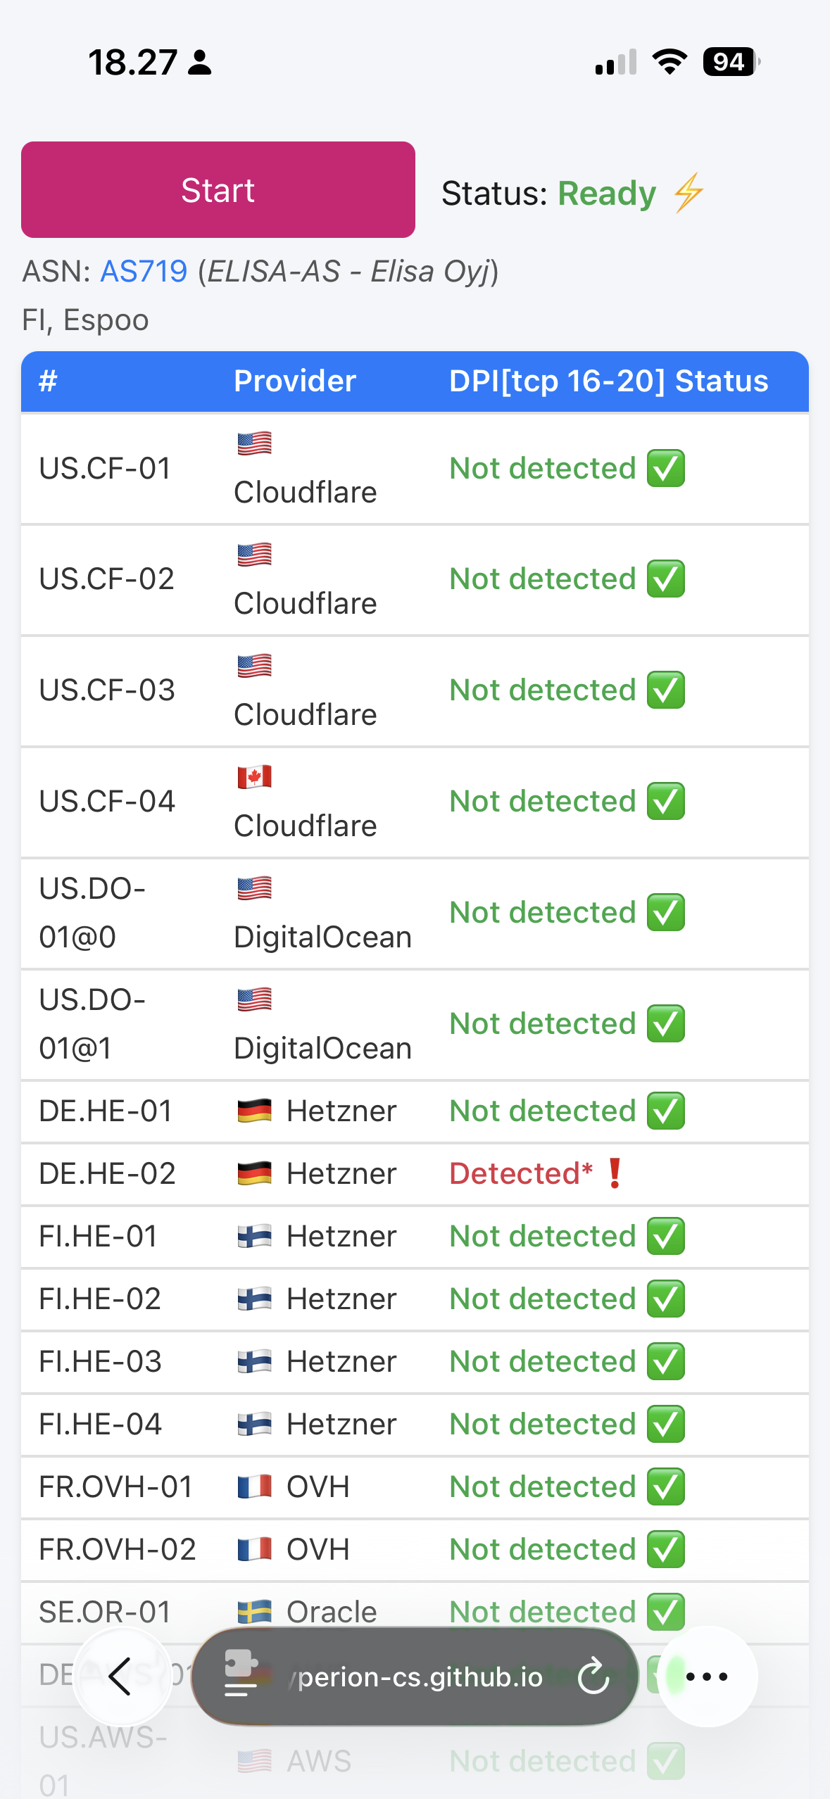This screenshot has height=1799, width=830.
Task: Tap the French flag on FR.OVH-01
Action: 254,1487
